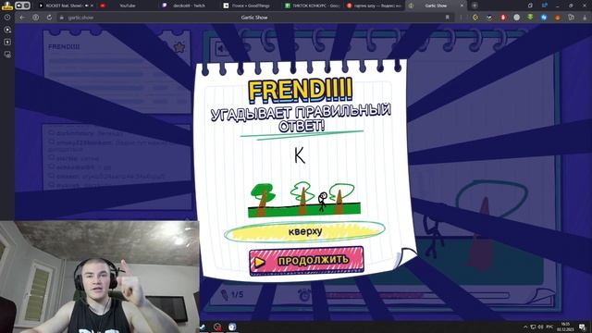Open the orange extension icon

tap(557, 18)
